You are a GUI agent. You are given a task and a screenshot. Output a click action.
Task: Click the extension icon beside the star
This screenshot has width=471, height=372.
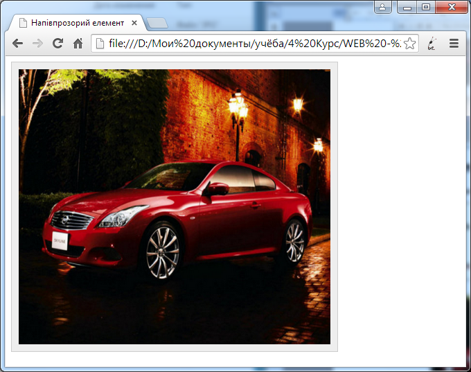(x=433, y=44)
